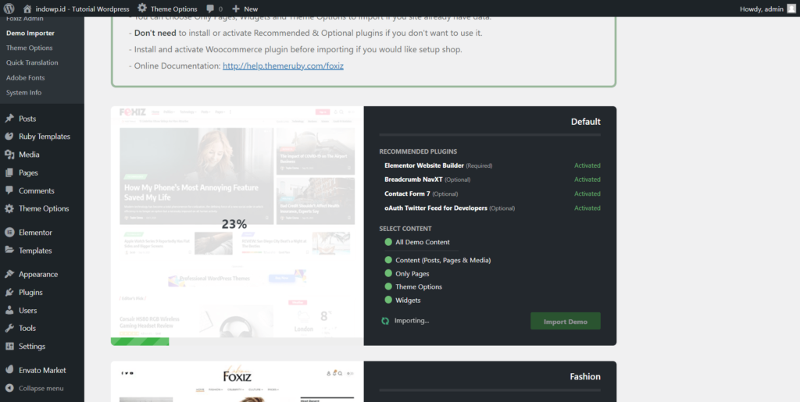The image size is (800, 402).
Task: Click the Default demo preview thumbnail
Action: [x=237, y=226]
